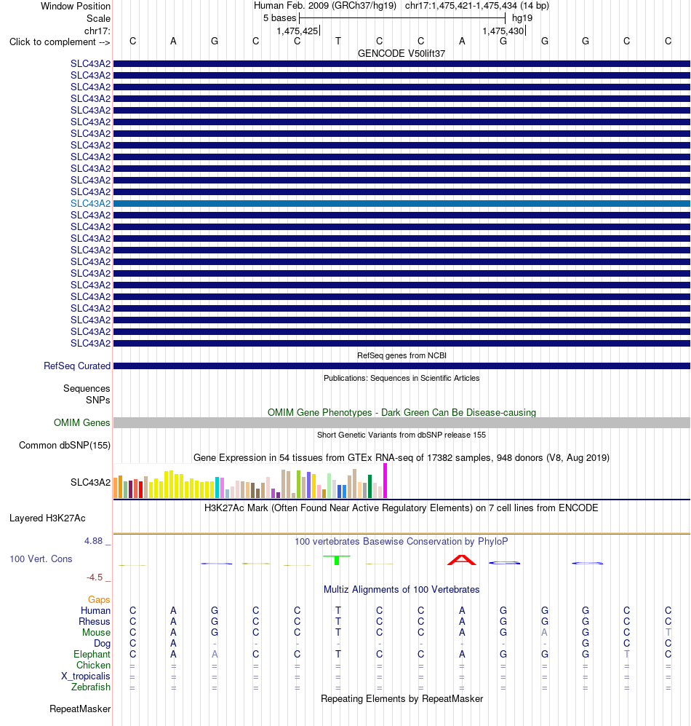Open Repeating Elements by RepeatMasker title
Viewport: 691px width, 726px height.
[x=402, y=698]
